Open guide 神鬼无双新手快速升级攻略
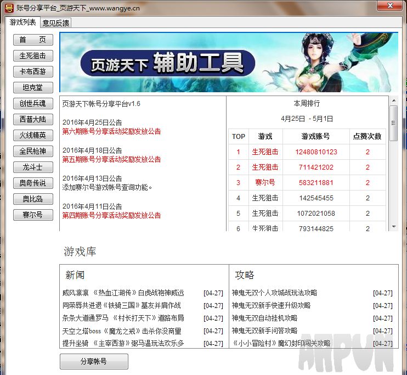Image resolution: width=407 pixels, height=375 pixels. [272, 306]
